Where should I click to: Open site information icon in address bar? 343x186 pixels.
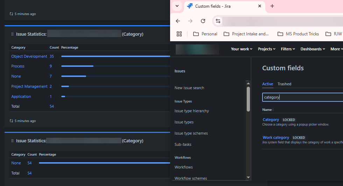[x=218, y=21]
